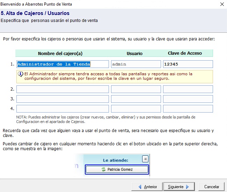Screen dimensions: 227x192
Task: Focus the Usuario field in row 4
Action: (136, 109)
